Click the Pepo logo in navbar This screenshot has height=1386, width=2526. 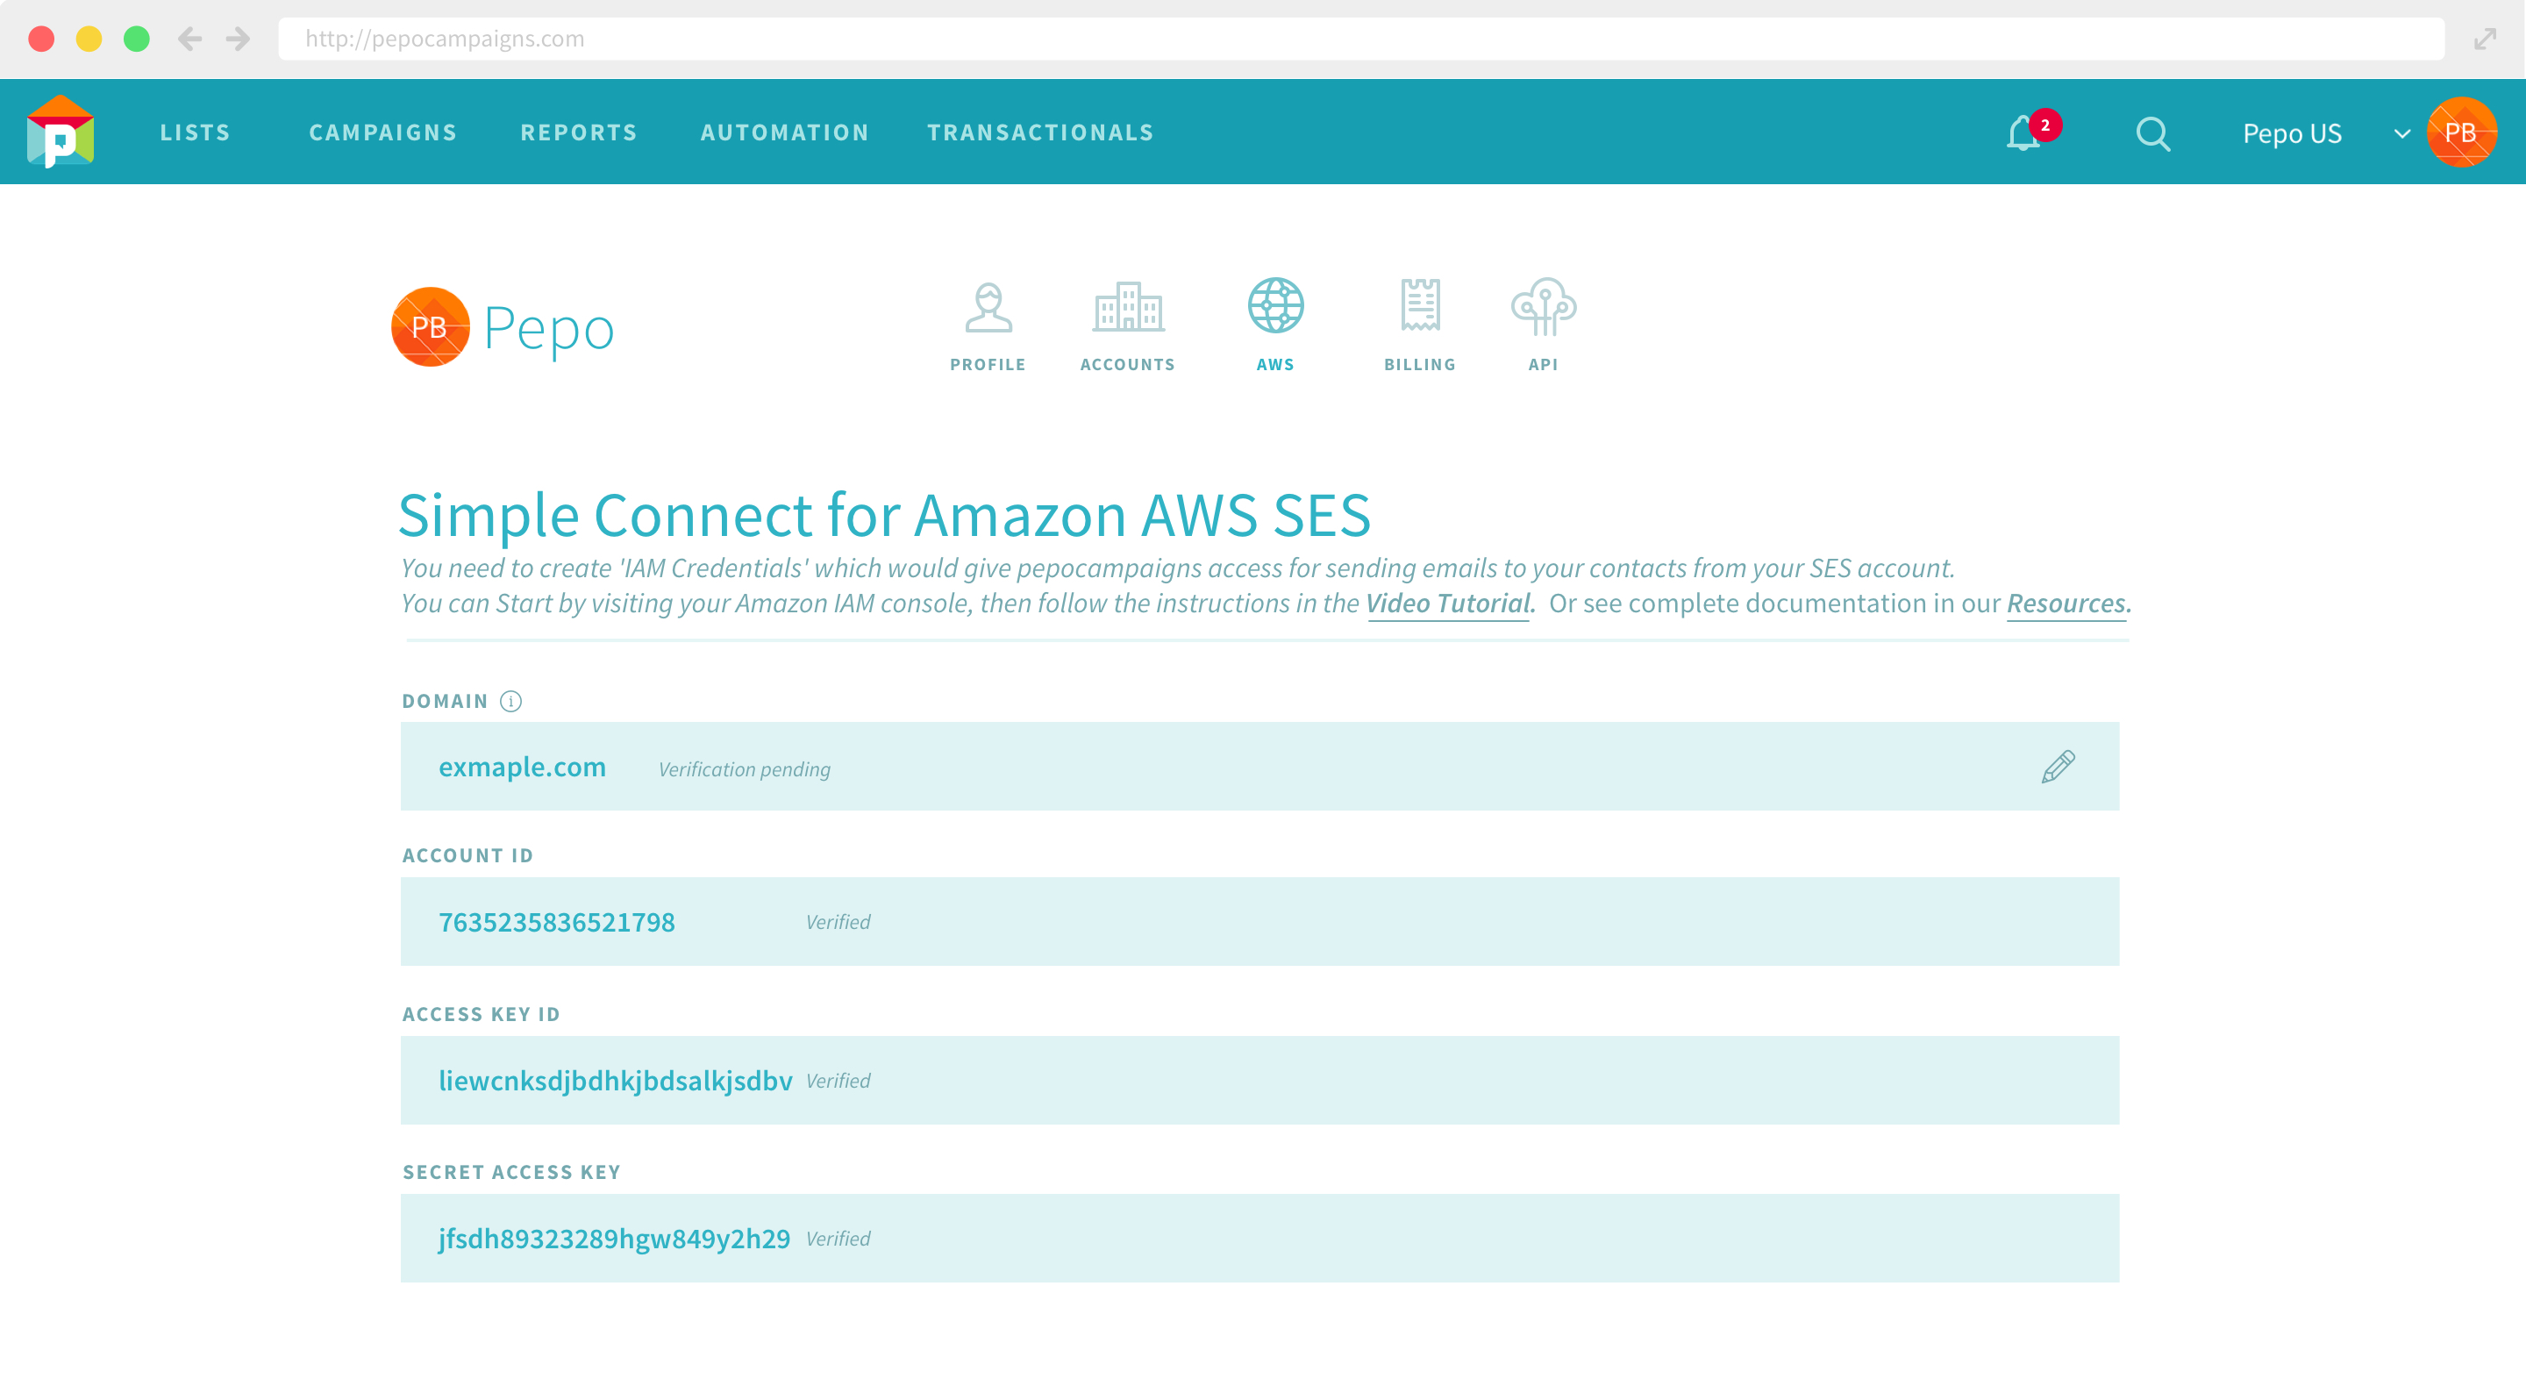click(x=61, y=132)
